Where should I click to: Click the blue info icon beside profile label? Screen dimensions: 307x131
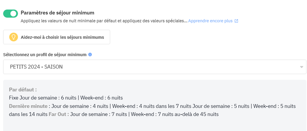click(x=90, y=54)
